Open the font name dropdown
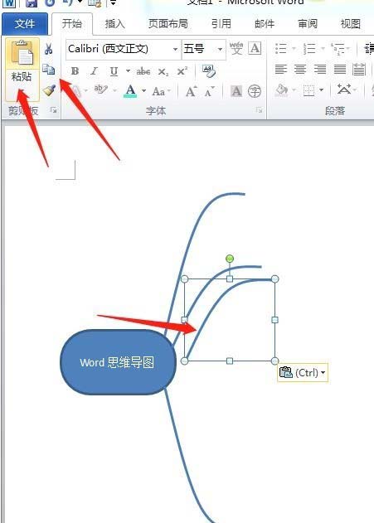The height and width of the screenshot is (523, 374). pos(175,50)
